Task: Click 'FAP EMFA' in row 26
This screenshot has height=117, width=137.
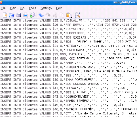Action: (73, 25)
